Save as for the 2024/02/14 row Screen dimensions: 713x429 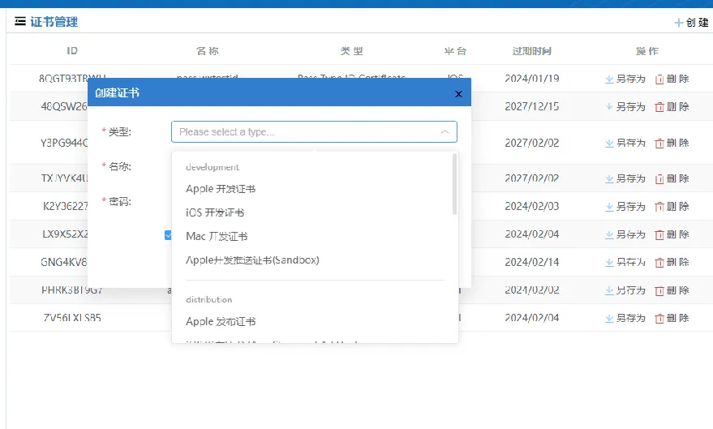pos(625,262)
